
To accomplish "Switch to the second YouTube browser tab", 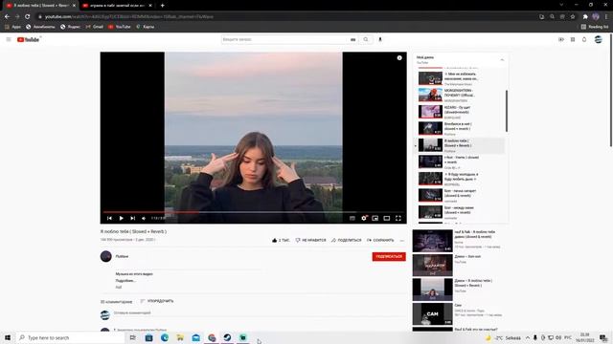I will point(117,6).
